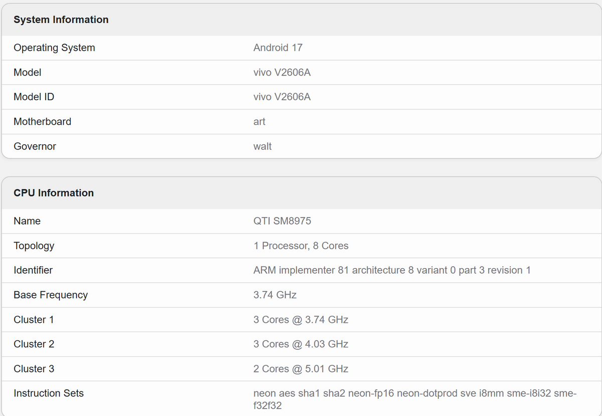Screen dimensions: 602x416
Task: Click the Model ID row label
Action: click(34, 97)
